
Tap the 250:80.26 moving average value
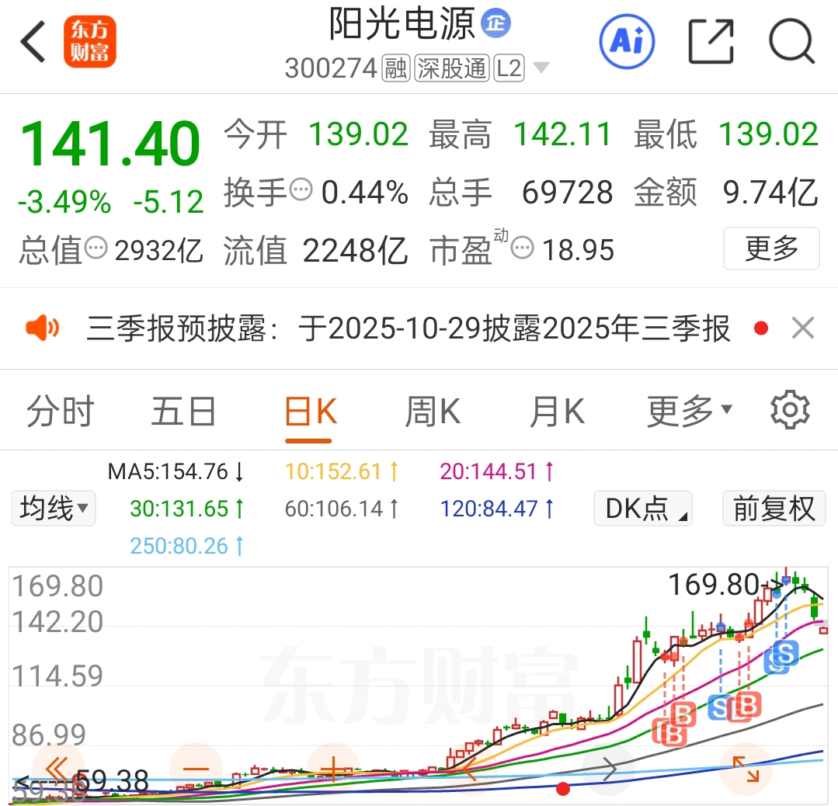pyautogui.click(x=186, y=546)
